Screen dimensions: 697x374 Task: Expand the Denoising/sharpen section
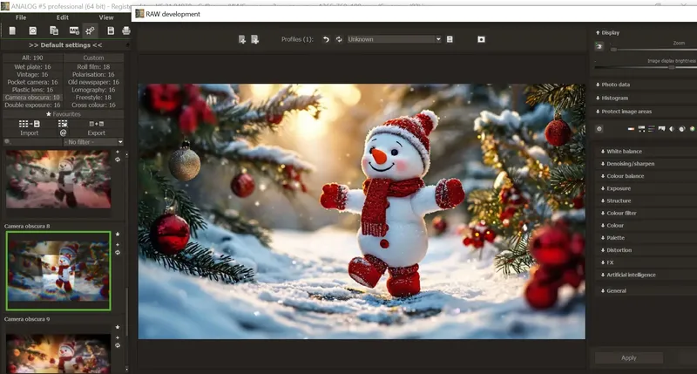[x=627, y=164]
